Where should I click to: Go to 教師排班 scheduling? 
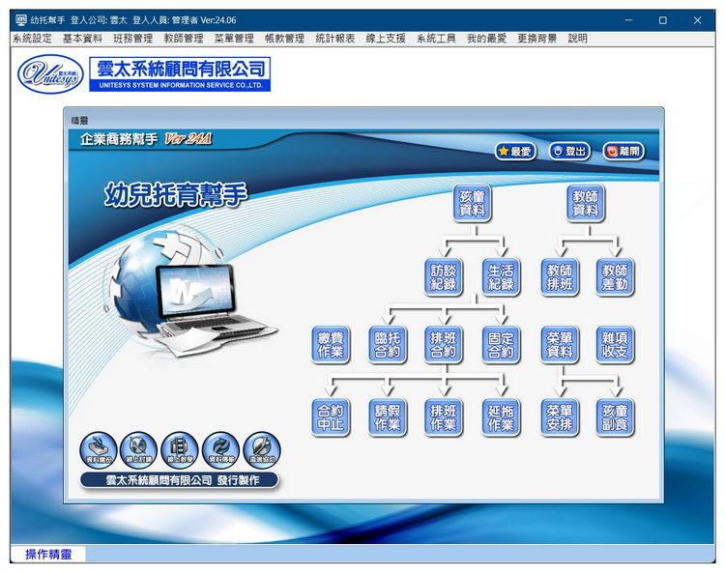[x=560, y=277]
